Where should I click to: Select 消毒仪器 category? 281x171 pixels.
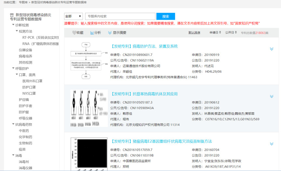pos(25,168)
